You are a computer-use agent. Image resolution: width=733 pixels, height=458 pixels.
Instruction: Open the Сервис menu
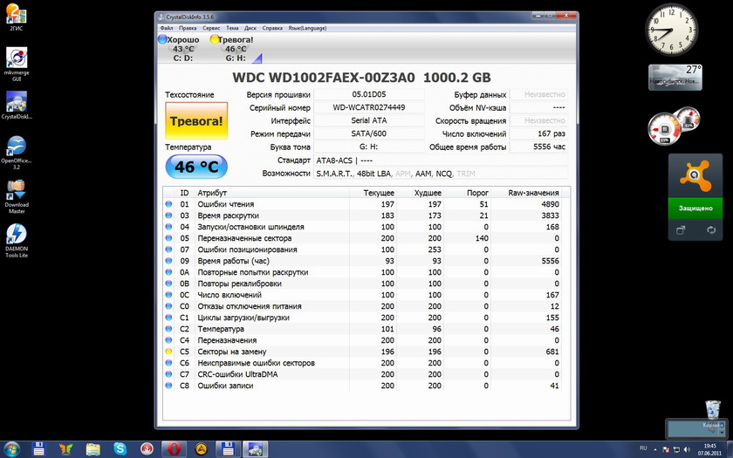(x=211, y=28)
